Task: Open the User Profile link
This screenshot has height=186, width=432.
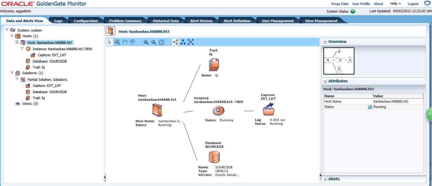Action: tap(361, 4)
